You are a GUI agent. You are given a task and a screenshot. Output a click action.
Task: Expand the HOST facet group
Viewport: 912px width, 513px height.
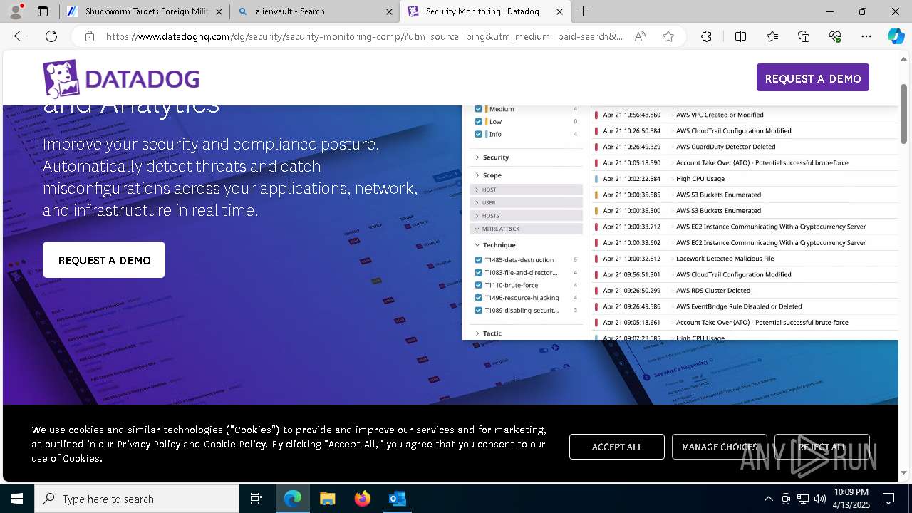point(527,190)
